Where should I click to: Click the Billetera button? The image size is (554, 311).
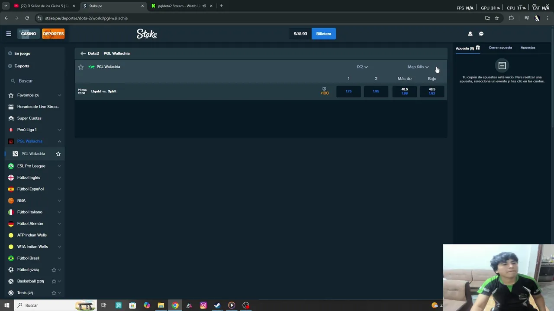324,34
